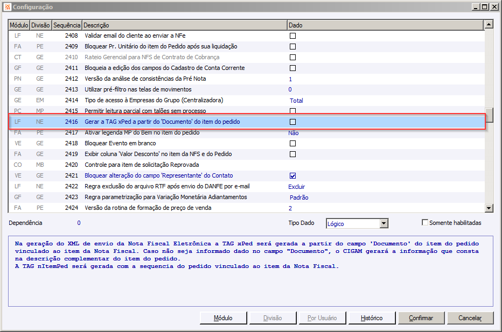This screenshot has width=502, height=332.
Task: Click the Histórico button
Action: (x=372, y=318)
